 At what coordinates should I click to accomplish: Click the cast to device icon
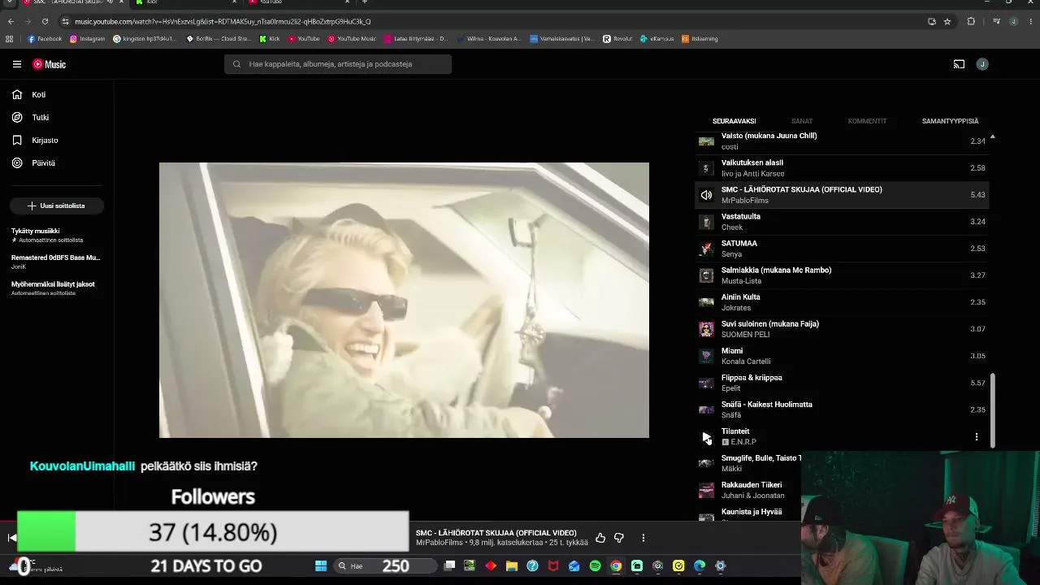click(959, 64)
